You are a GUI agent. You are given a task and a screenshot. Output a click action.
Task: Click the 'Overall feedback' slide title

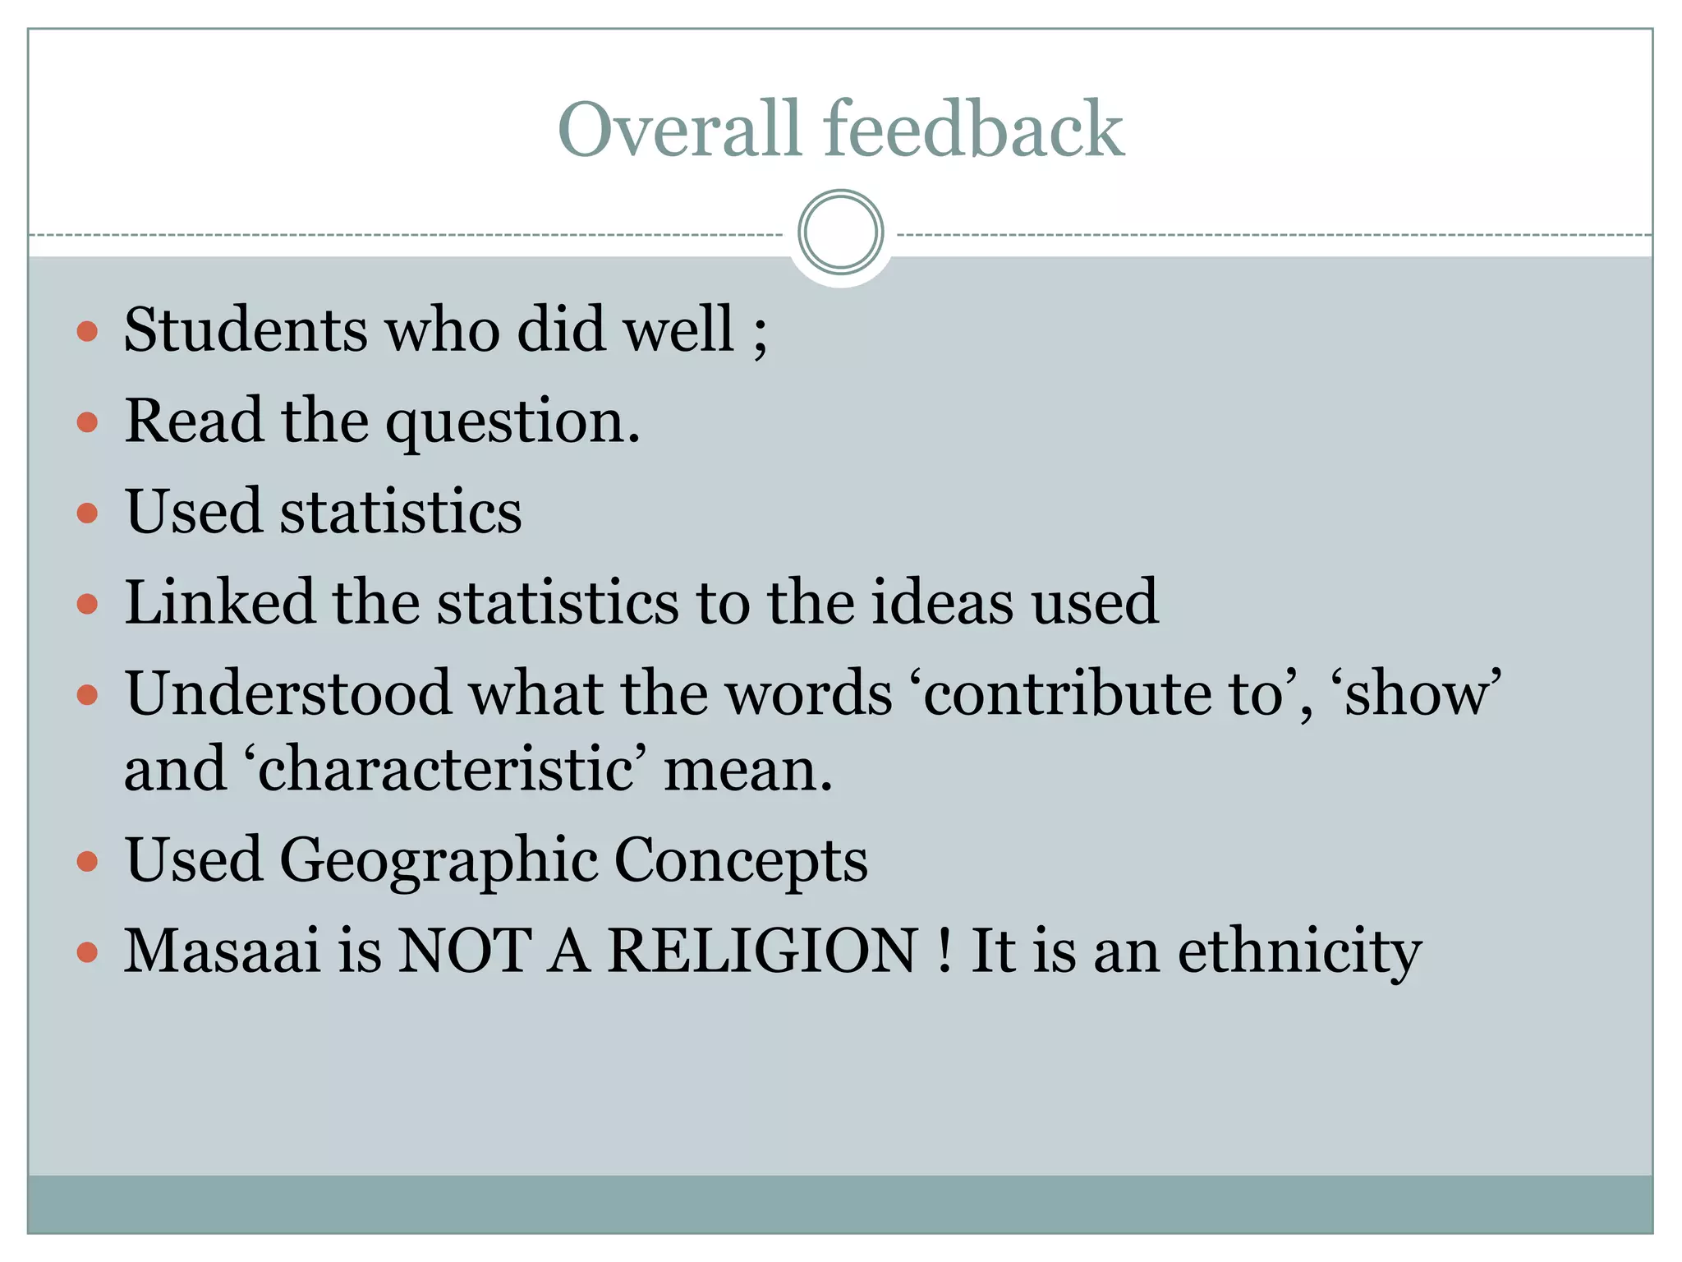click(840, 128)
